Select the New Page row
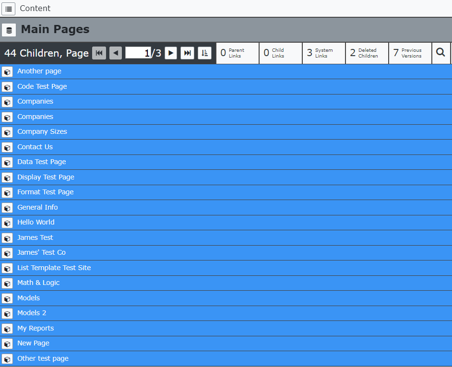This screenshot has width=452, height=367. click(x=226, y=343)
